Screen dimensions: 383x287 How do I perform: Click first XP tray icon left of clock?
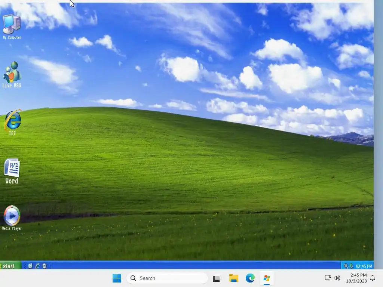[346, 266]
